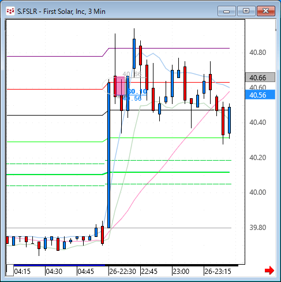281x282 pixels.
Task: Click the blue $0.10 order annotation
Action: (137, 91)
